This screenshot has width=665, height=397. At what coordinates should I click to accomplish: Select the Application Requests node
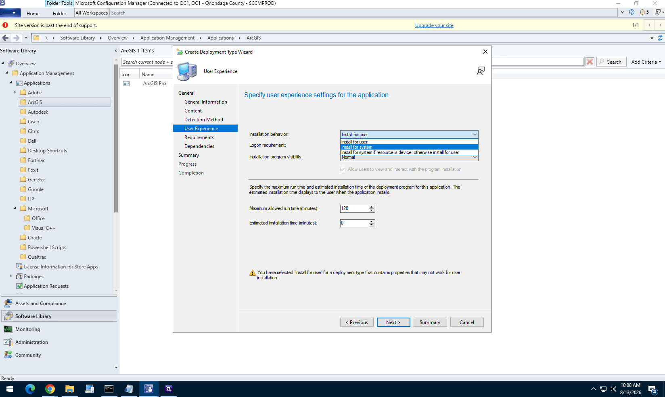click(46, 286)
